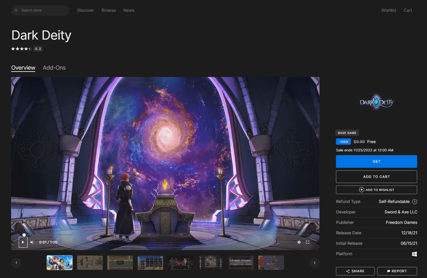Click the Dark Deity logo image
This screenshot has height=278, width=427.
377,102
